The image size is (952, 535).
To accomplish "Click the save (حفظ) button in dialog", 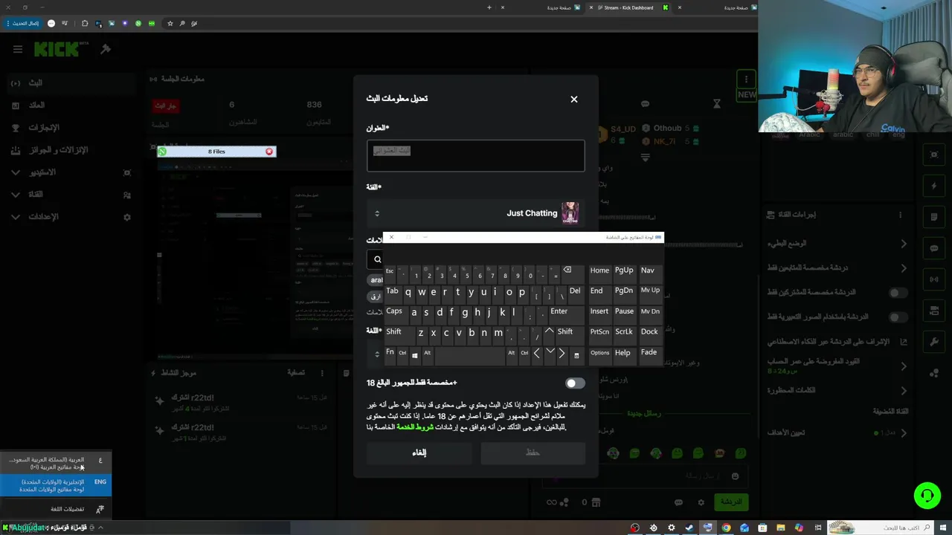I will click(533, 453).
